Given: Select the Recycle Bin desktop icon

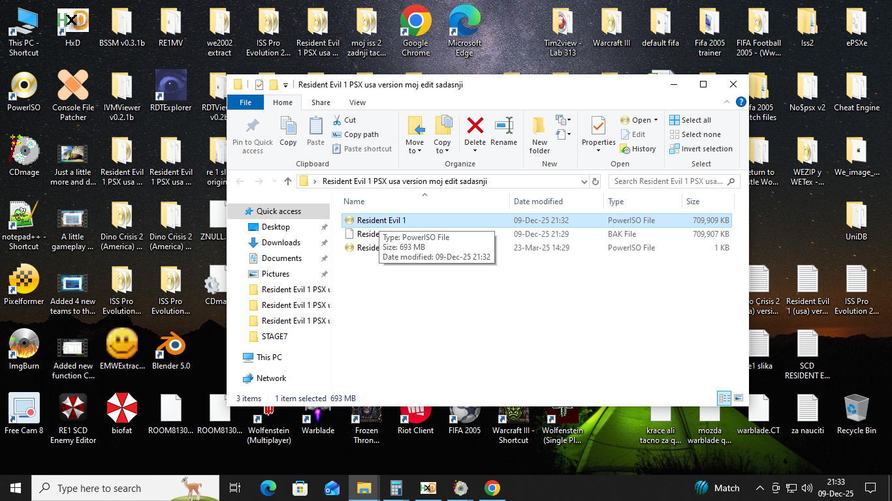Looking at the screenshot, I should point(855,414).
